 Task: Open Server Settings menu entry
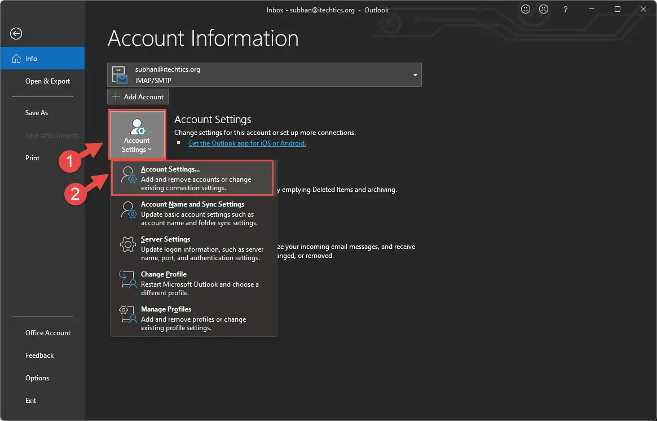193,248
